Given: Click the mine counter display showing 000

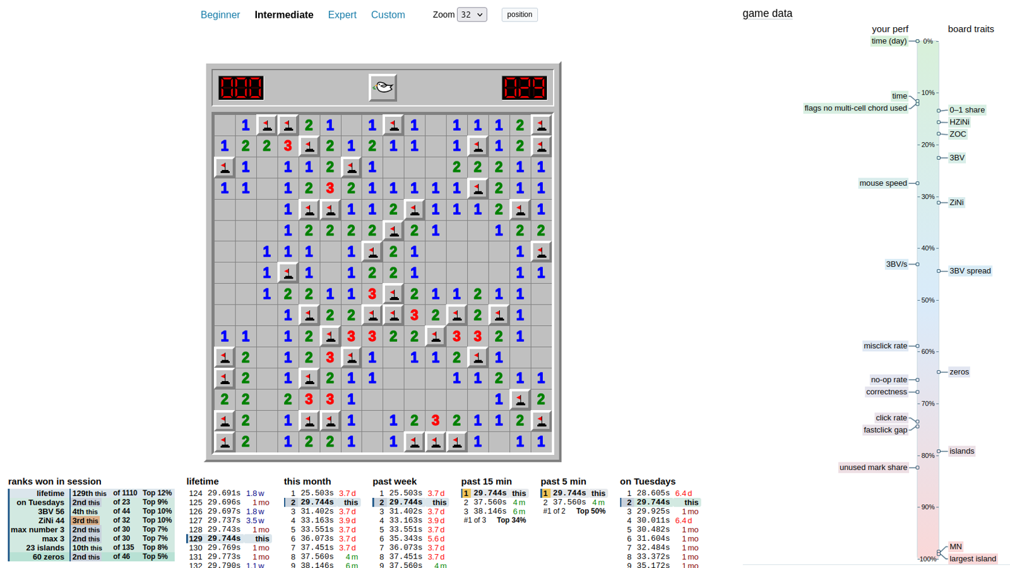Looking at the screenshot, I should 241,88.
